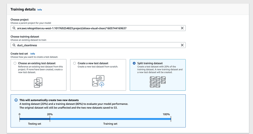
Task: Click the search icon in training dataset field
Action: 14,45
